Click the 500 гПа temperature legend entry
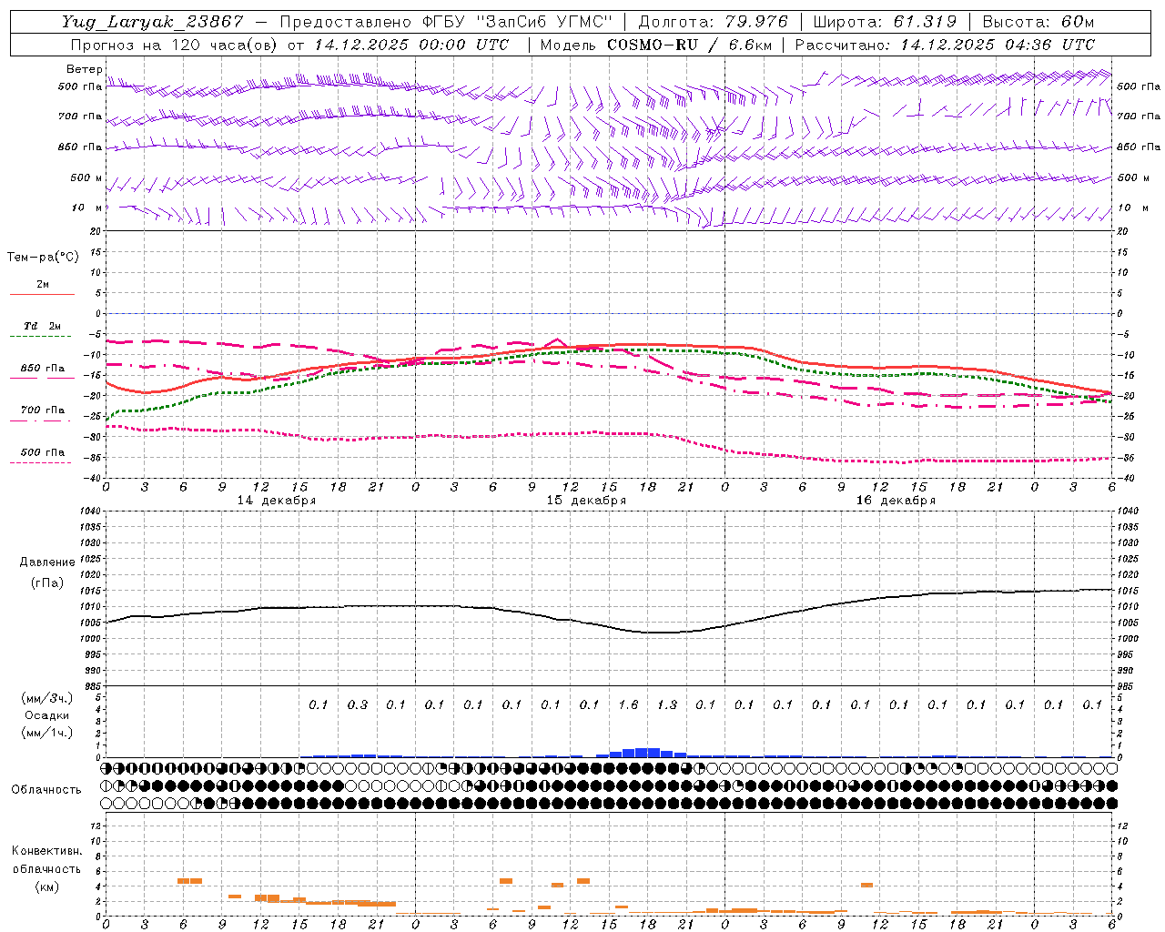 pyautogui.click(x=43, y=452)
